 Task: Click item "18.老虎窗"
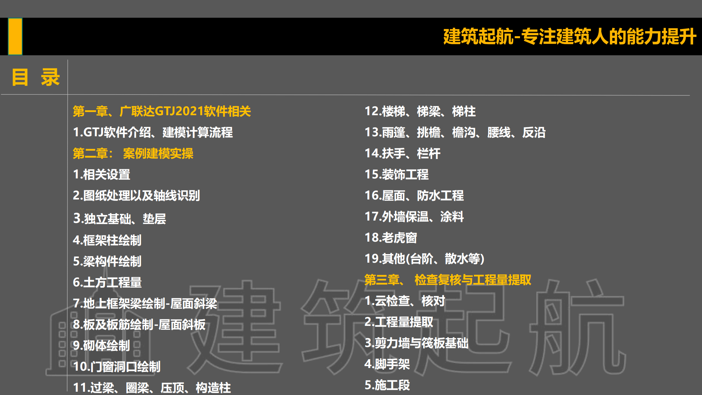tap(391, 238)
